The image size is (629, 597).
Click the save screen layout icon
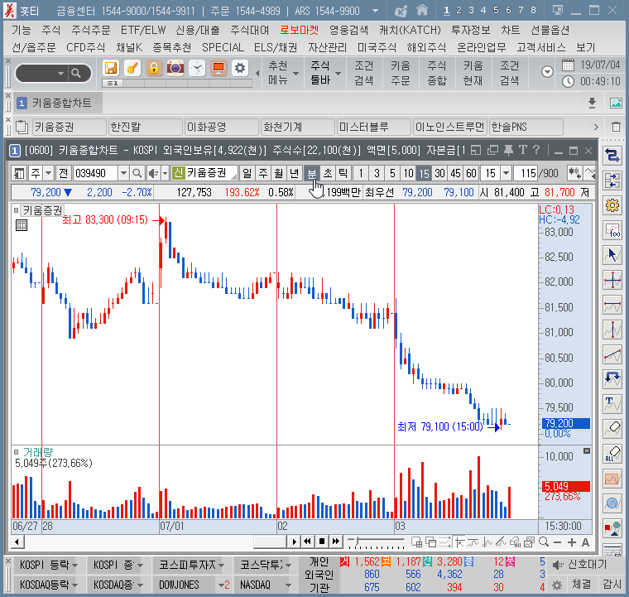[111, 68]
